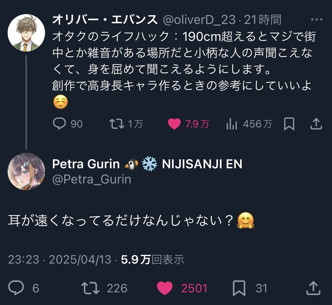Open the @Petra_Gurin handle link
Image resolution: width=332 pixels, height=305 pixels.
92,179
